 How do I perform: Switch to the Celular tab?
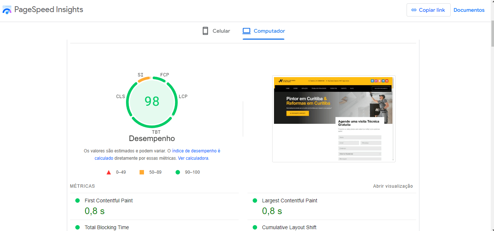216,31
